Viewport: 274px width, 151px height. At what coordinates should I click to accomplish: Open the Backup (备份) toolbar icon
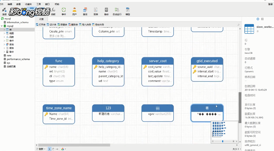click(x=106, y=12)
